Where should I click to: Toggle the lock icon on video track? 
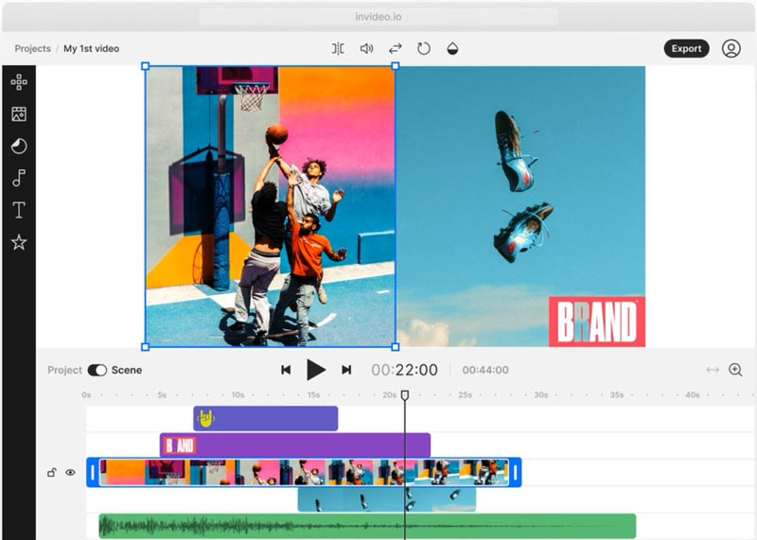click(x=51, y=472)
